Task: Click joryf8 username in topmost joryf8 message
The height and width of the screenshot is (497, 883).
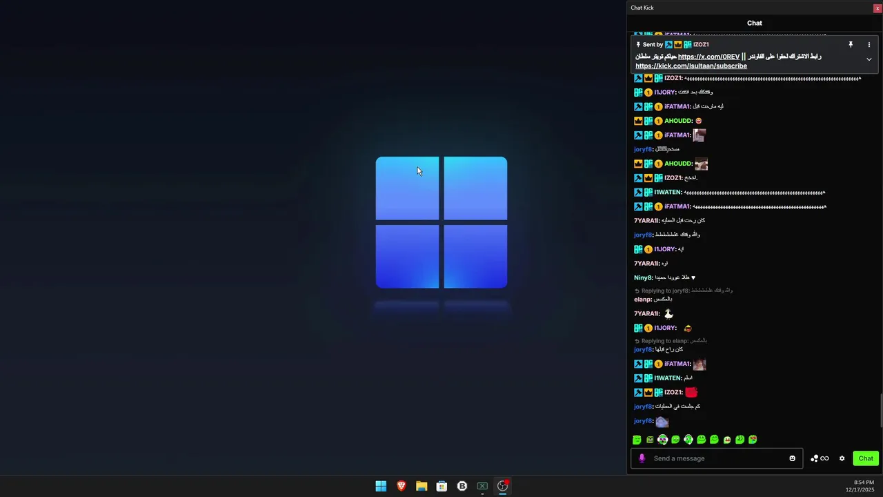Action: point(643,149)
